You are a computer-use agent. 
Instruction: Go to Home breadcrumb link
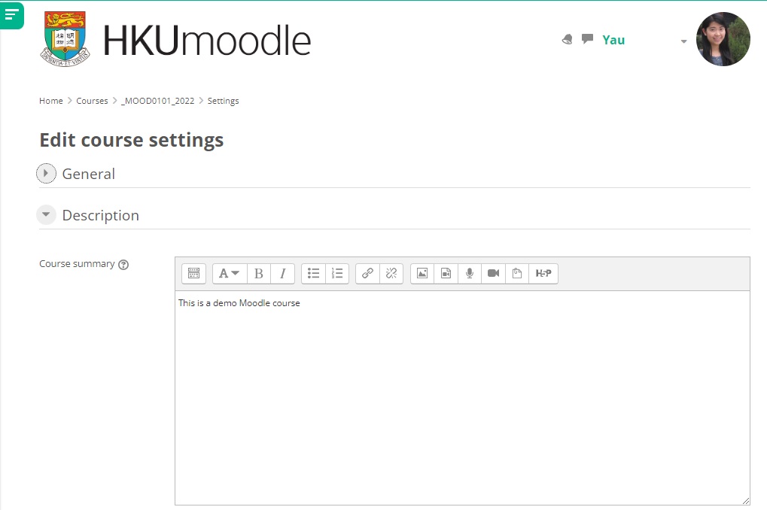point(51,101)
